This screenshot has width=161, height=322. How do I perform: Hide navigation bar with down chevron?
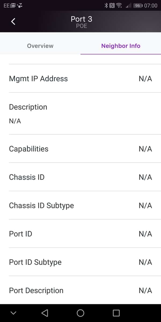point(13,313)
